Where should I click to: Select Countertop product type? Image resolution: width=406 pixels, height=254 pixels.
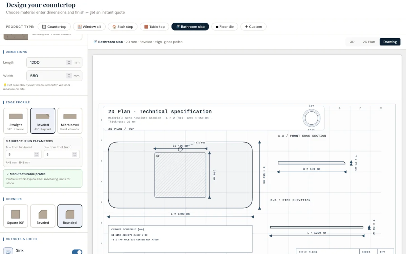point(54,27)
